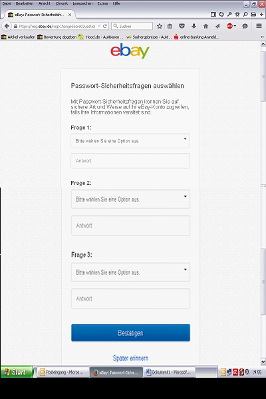Expand the Frage 2 question dropdown
Image resolution: width=266 pixels, height=399 pixels.
130,199
